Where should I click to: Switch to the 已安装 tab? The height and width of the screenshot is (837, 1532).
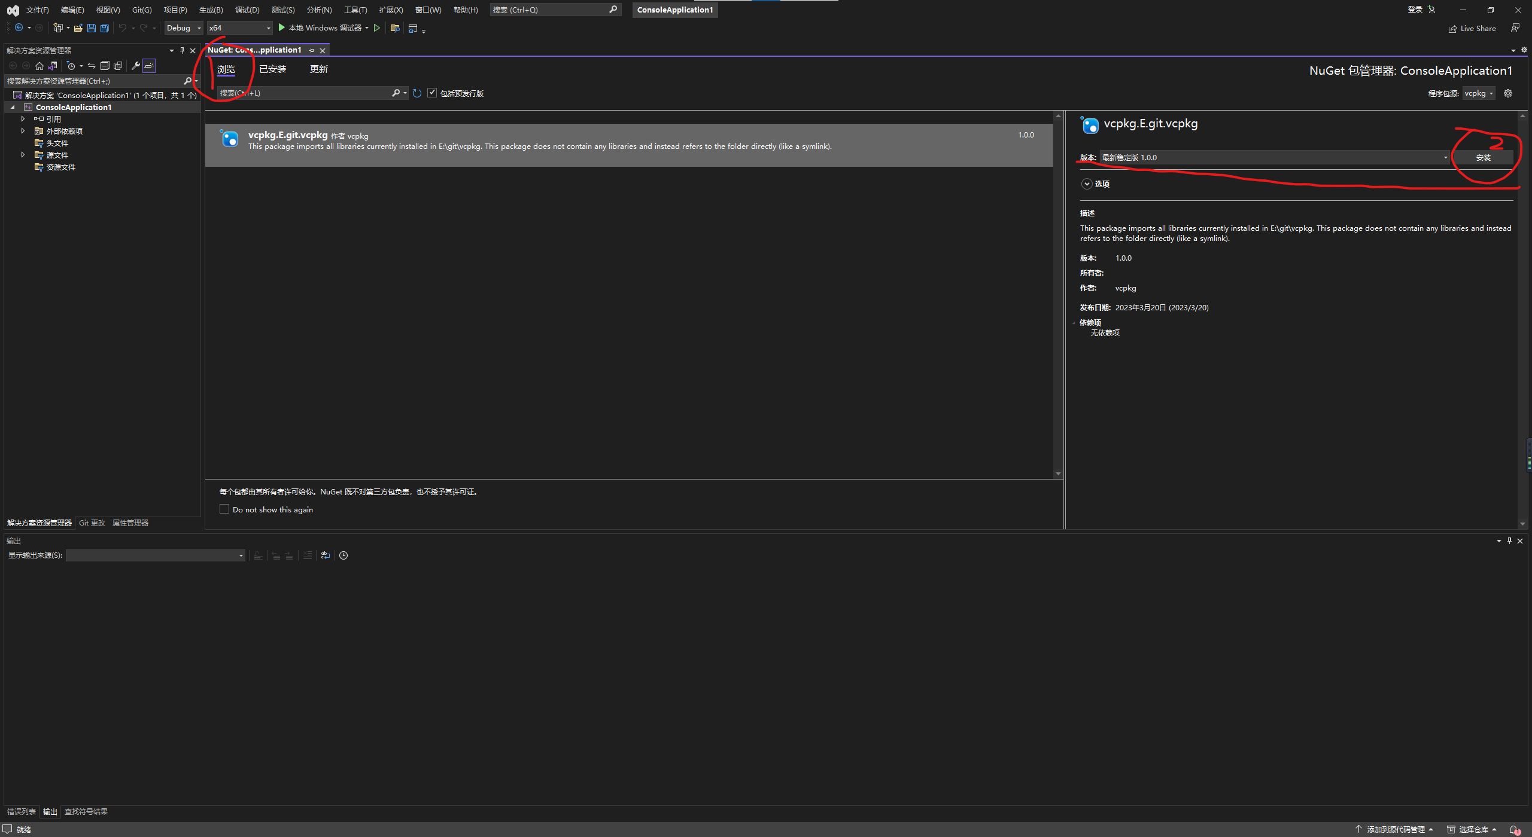pyautogui.click(x=272, y=69)
